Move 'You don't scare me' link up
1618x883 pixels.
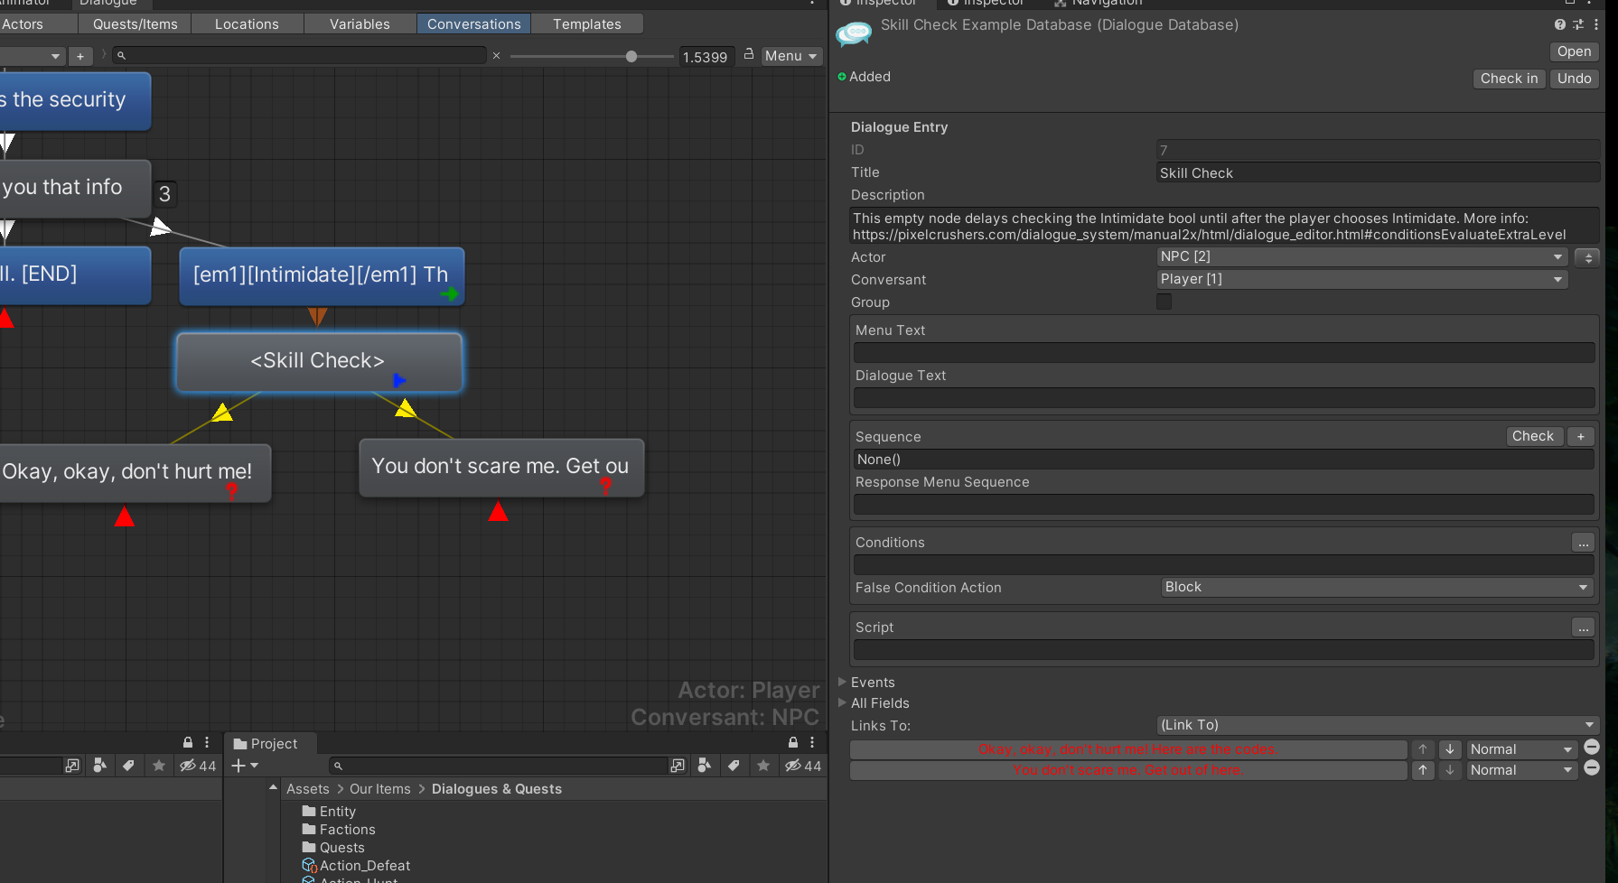pos(1423,770)
